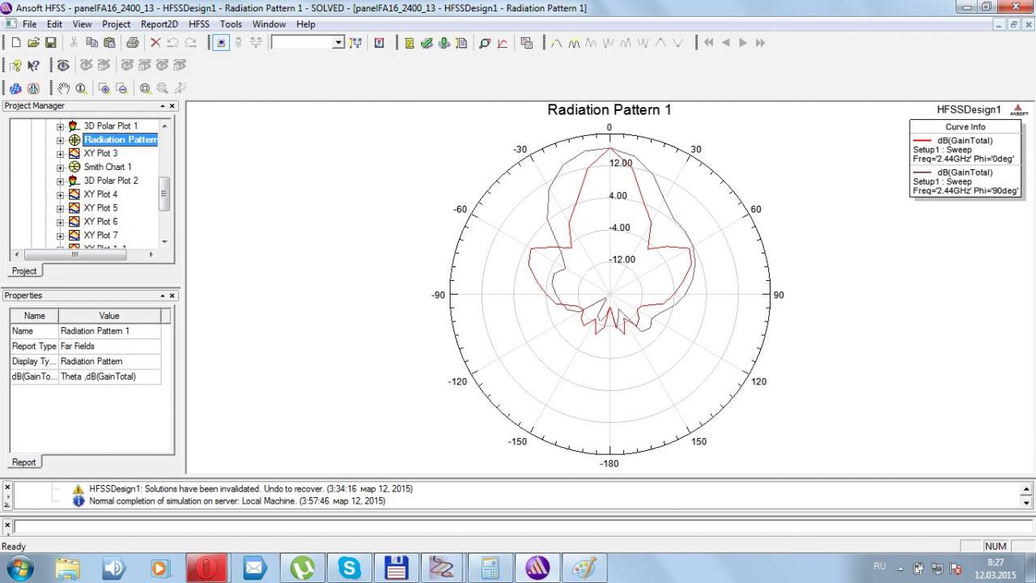Open the Report2D menu
Viewport: 1036px width, 583px height.
tap(159, 24)
